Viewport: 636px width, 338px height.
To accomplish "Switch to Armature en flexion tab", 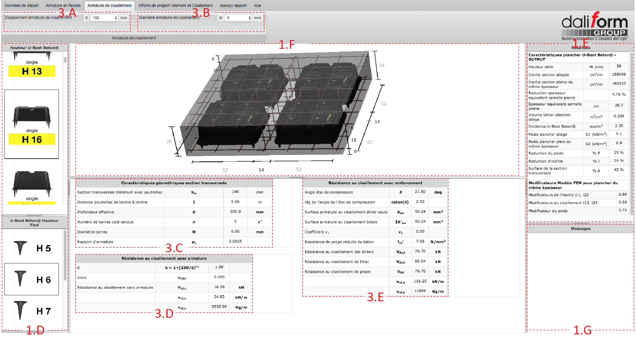I will 63,5.
